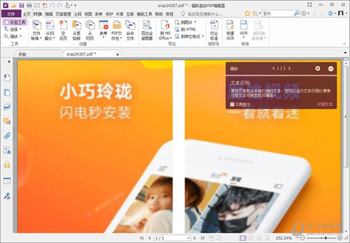Jump to the first page in status bar
Screen dimensions: 350x243
[142, 238]
